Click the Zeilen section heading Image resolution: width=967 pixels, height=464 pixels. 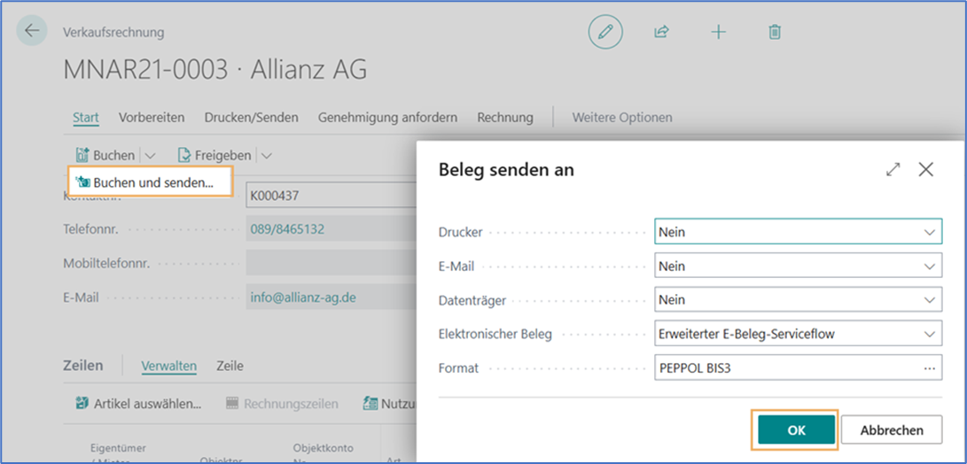(82, 366)
